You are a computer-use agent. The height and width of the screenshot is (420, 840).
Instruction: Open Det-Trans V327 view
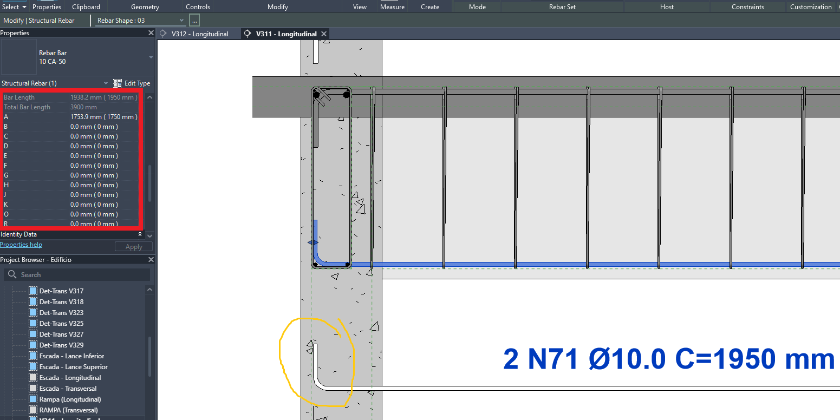(x=61, y=334)
